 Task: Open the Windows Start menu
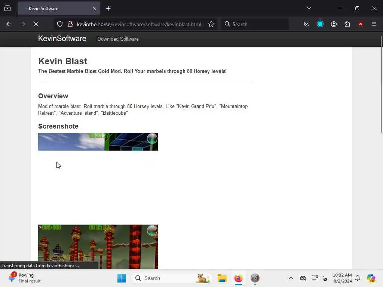pyautogui.click(x=122, y=278)
